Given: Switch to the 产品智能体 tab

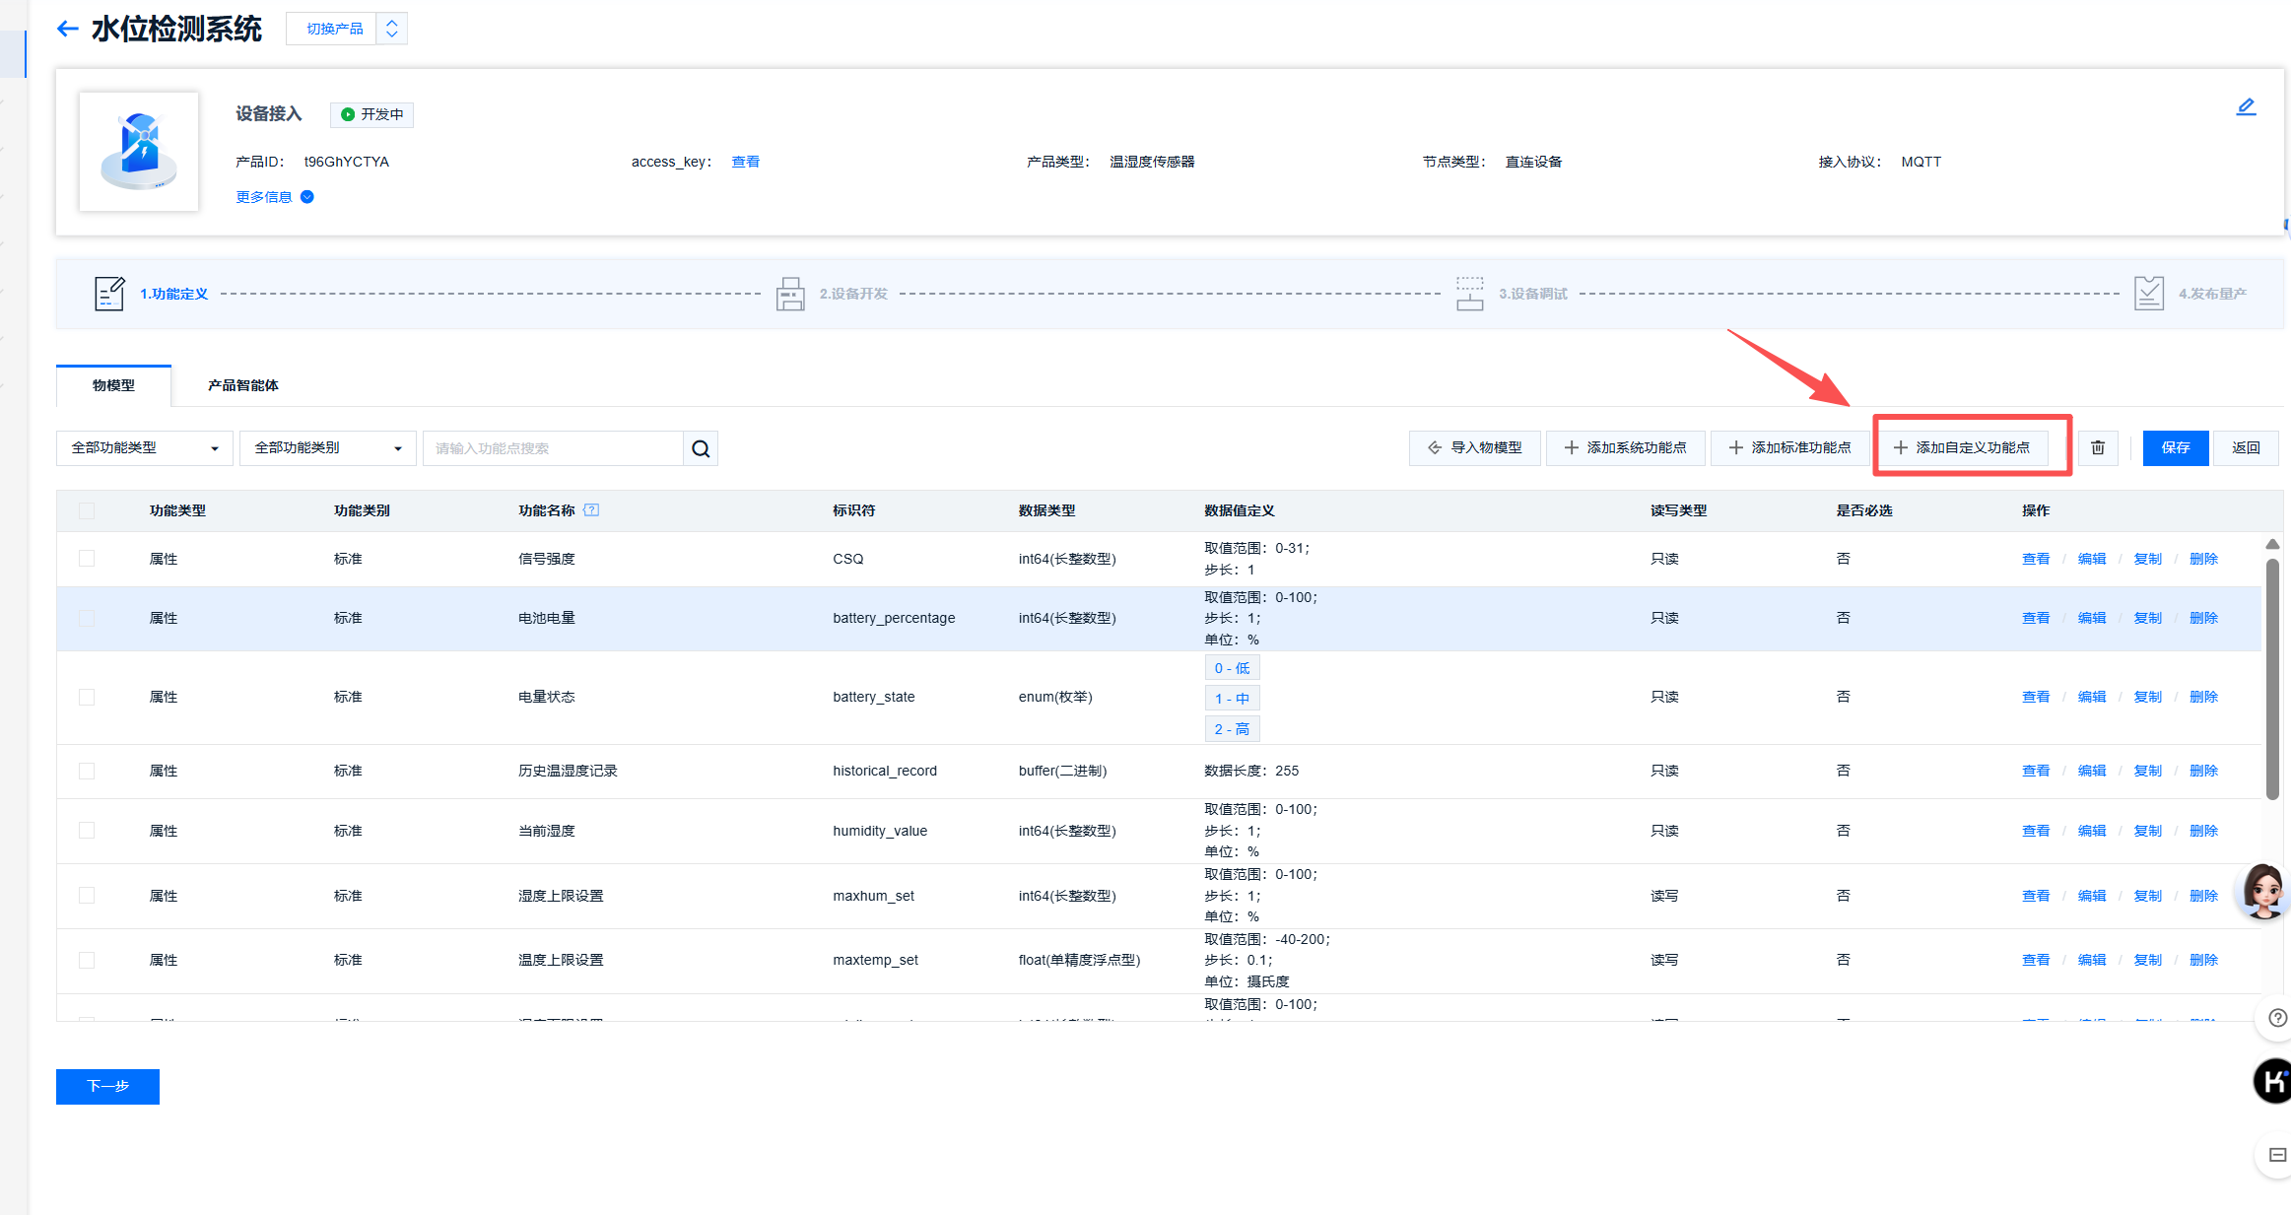Looking at the screenshot, I should pyautogui.click(x=242, y=385).
